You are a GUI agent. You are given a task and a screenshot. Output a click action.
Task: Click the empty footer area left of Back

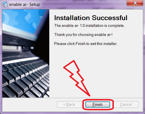tap(29, 105)
